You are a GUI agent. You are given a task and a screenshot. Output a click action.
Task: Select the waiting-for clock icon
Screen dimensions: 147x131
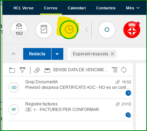[69, 29]
